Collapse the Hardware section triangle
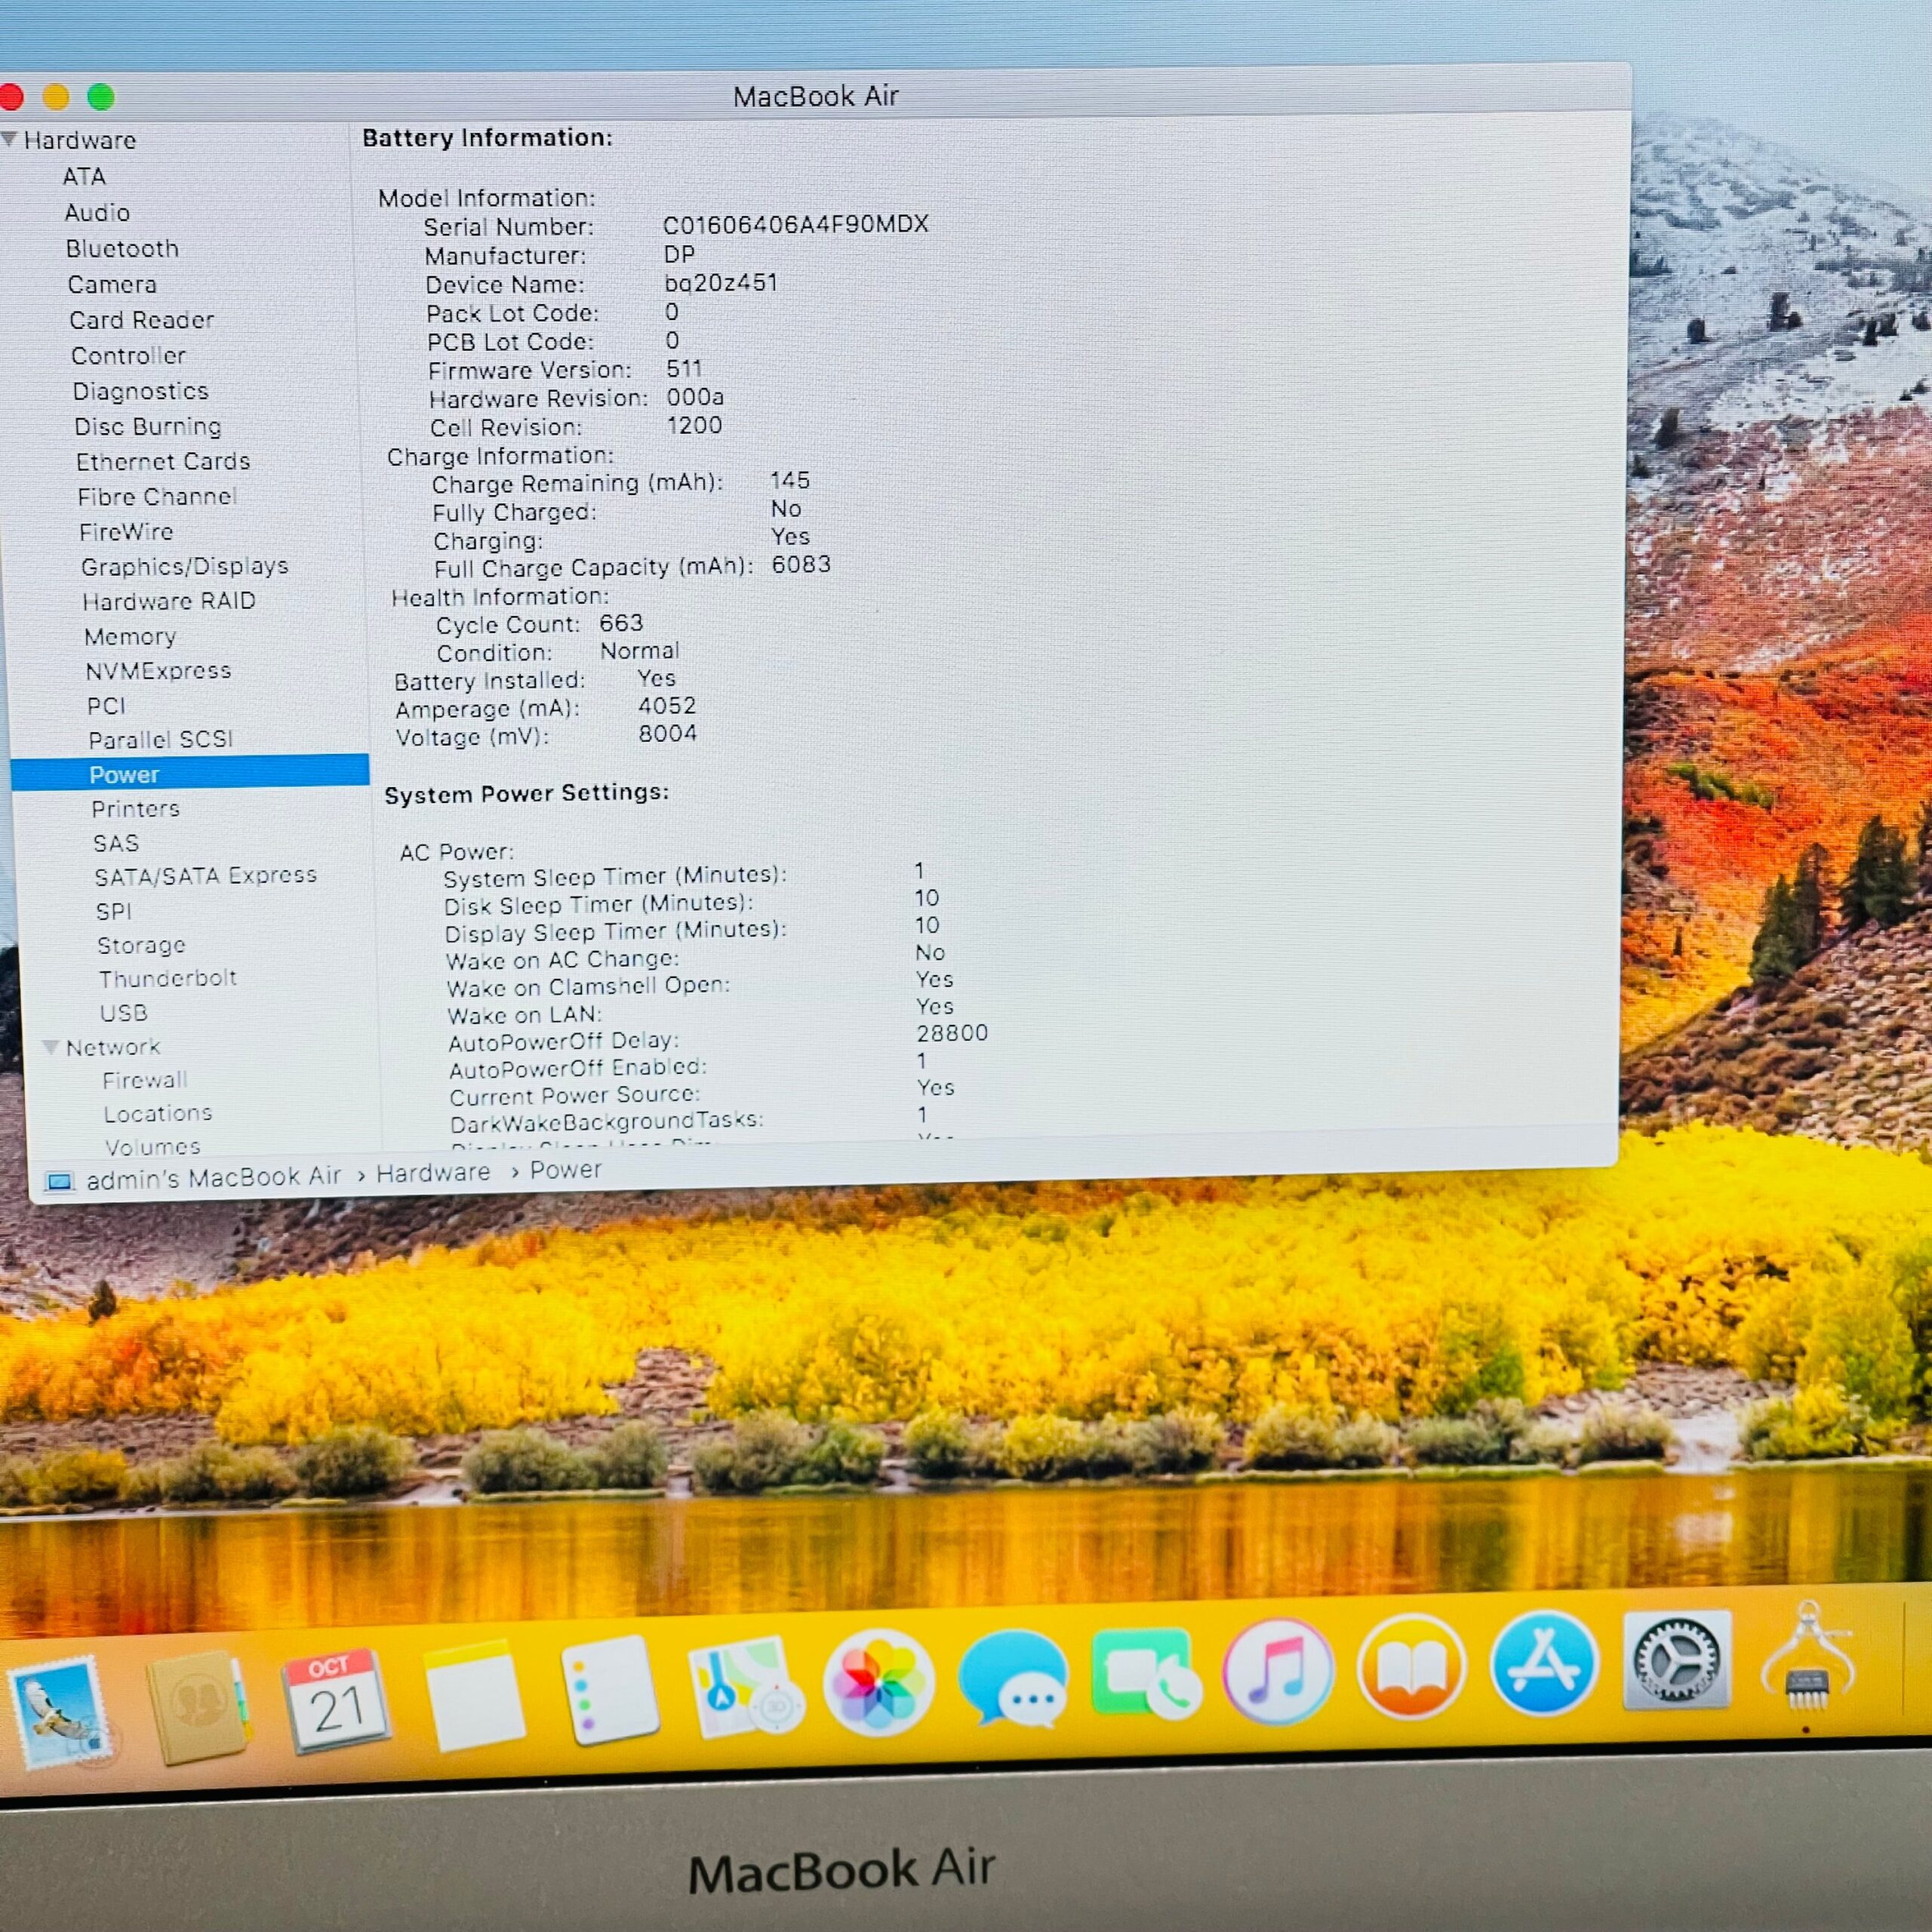The height and width of the screenshot is (1932, 1932). point(10,139)
